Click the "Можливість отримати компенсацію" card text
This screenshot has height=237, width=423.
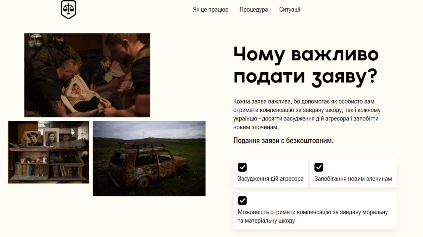point(312,216)
